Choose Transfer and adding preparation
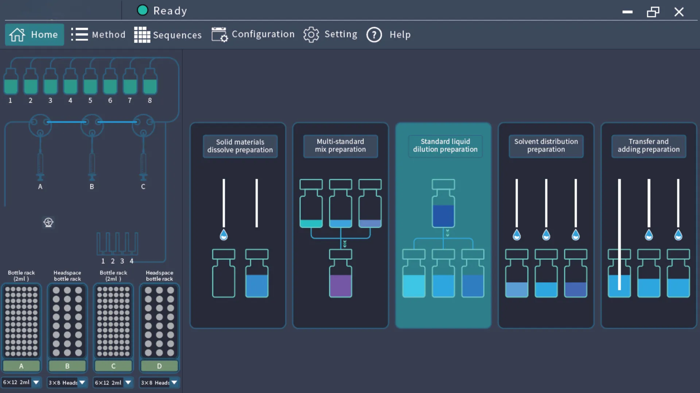This screenshot has width=700, height=393. (649, 226)
